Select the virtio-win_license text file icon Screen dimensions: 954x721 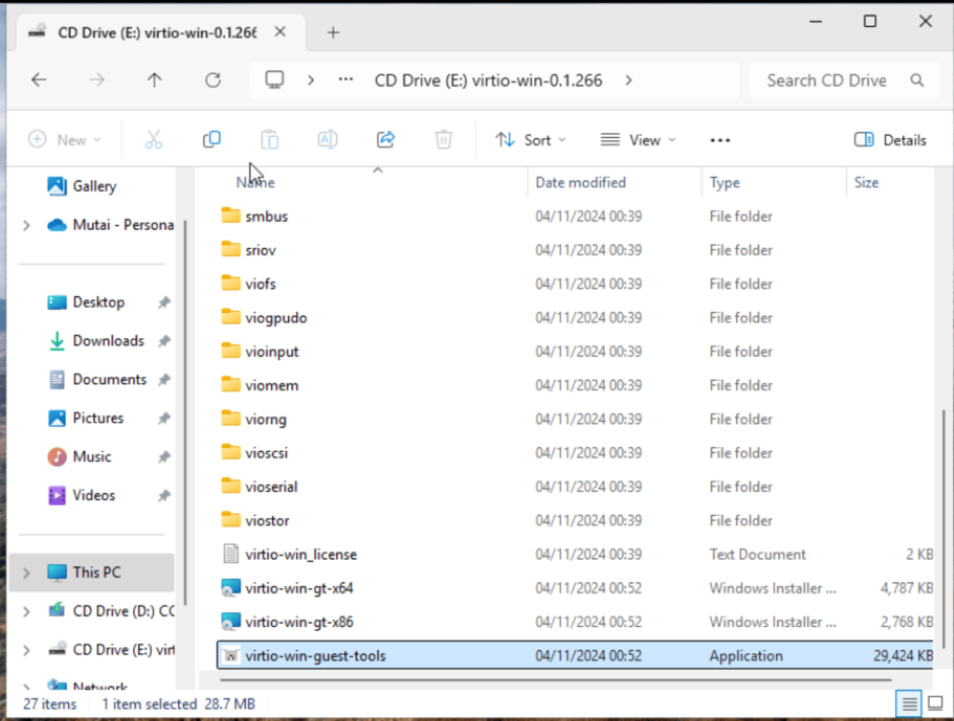coord(231,553)
